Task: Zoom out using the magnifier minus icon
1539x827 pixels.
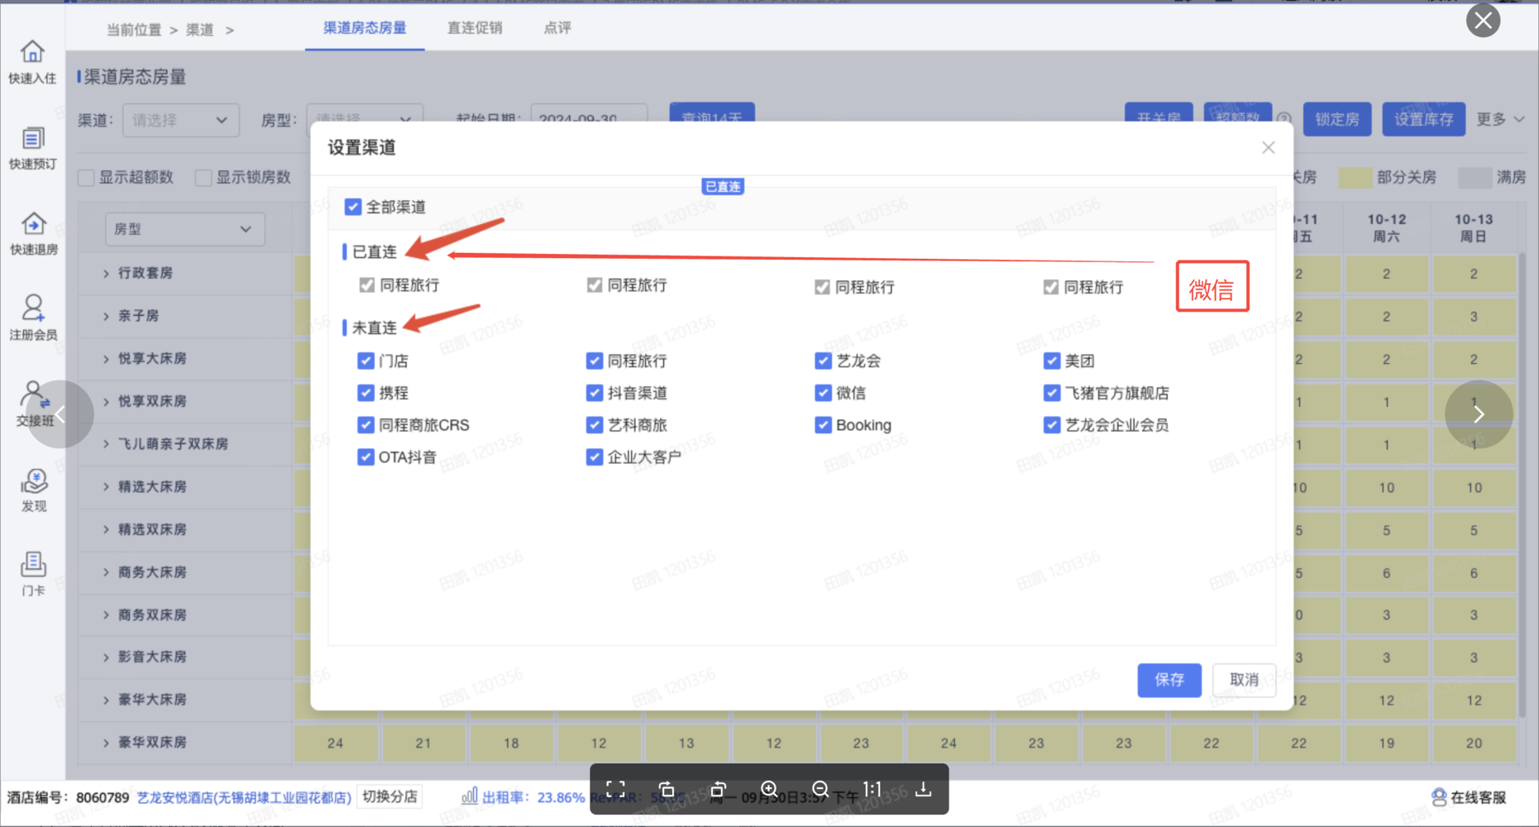Action: tap(820, 789)
